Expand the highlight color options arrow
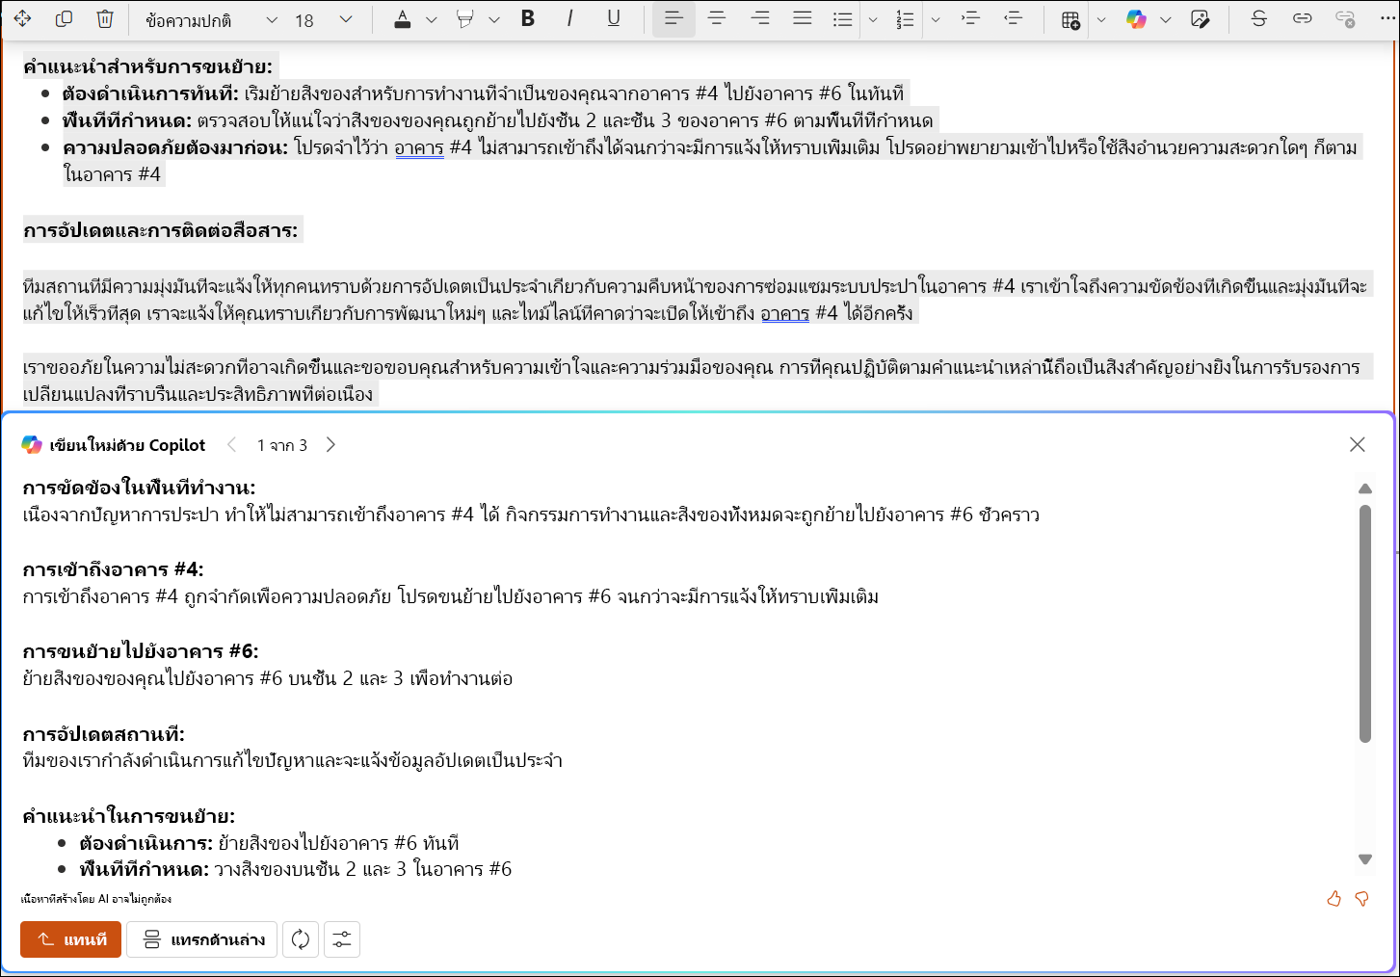 coord(494,20)
